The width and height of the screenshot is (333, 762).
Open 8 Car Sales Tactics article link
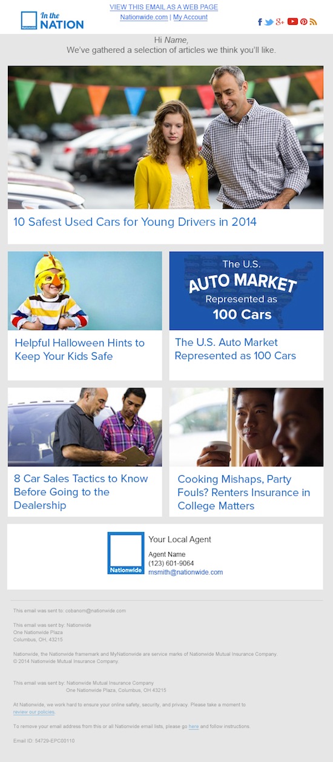(x=81, y=492)
